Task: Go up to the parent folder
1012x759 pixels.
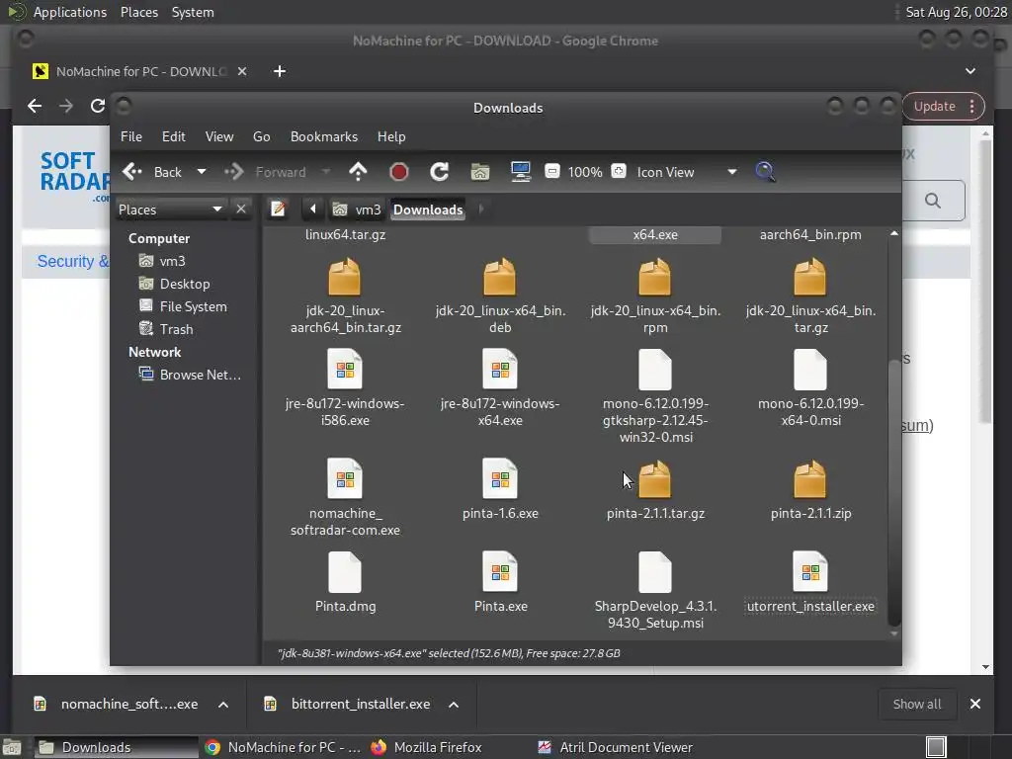Action: click(x=358, y=172)
